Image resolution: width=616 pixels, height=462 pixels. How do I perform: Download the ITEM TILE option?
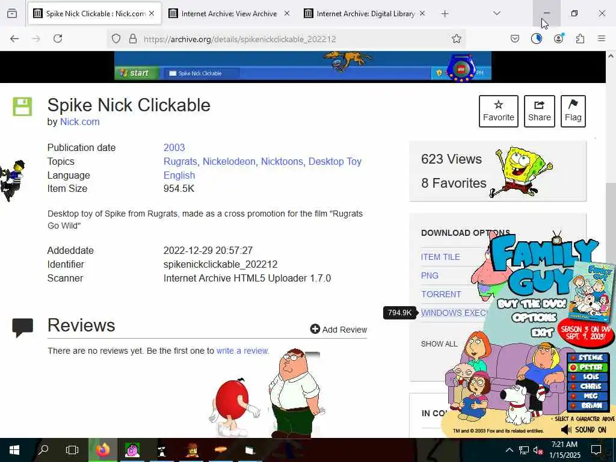[440, 257]
